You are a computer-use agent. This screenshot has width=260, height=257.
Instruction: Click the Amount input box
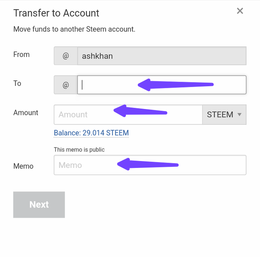point(85,115)
